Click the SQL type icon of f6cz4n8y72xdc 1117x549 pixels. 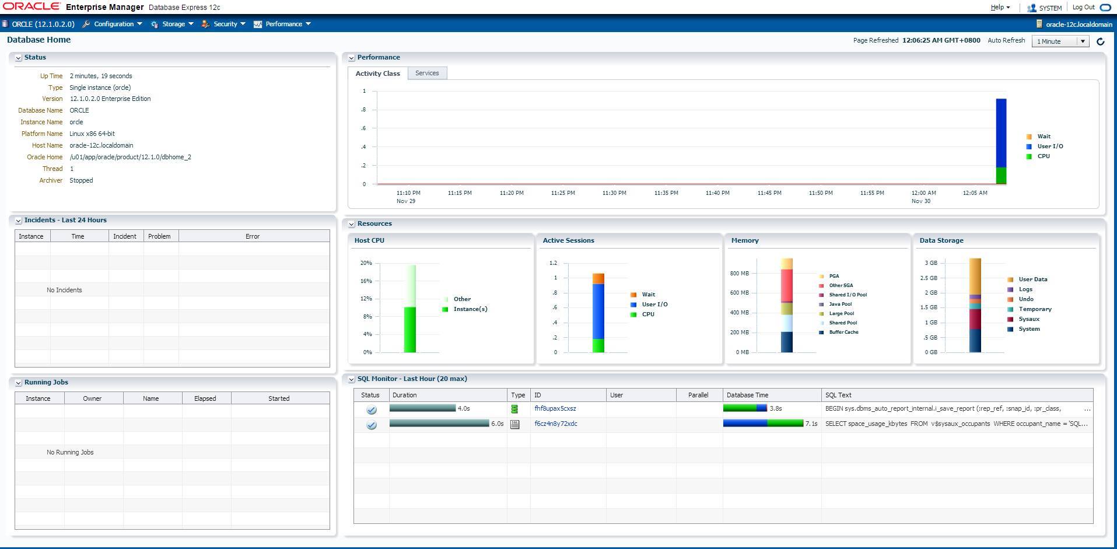pyautogui.click(x=514, y=424)
